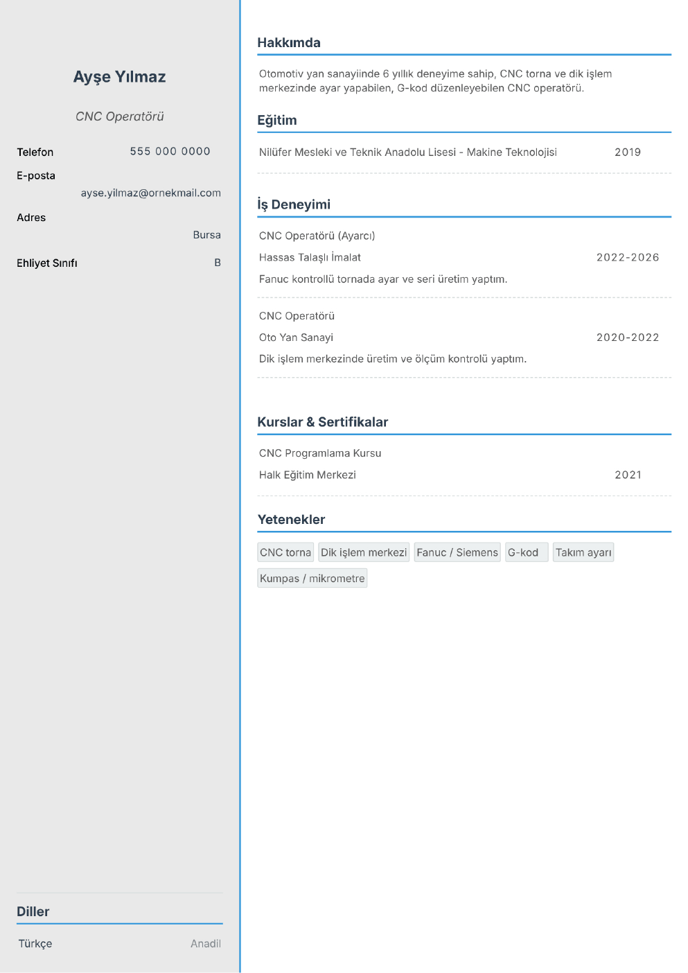Click the description "Fanuc kontrollü tornada ayar"
688x973 pixels.
pos(383,279)
